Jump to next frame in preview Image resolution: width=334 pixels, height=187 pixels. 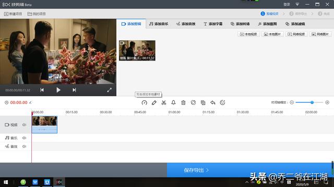coord(74,90)
